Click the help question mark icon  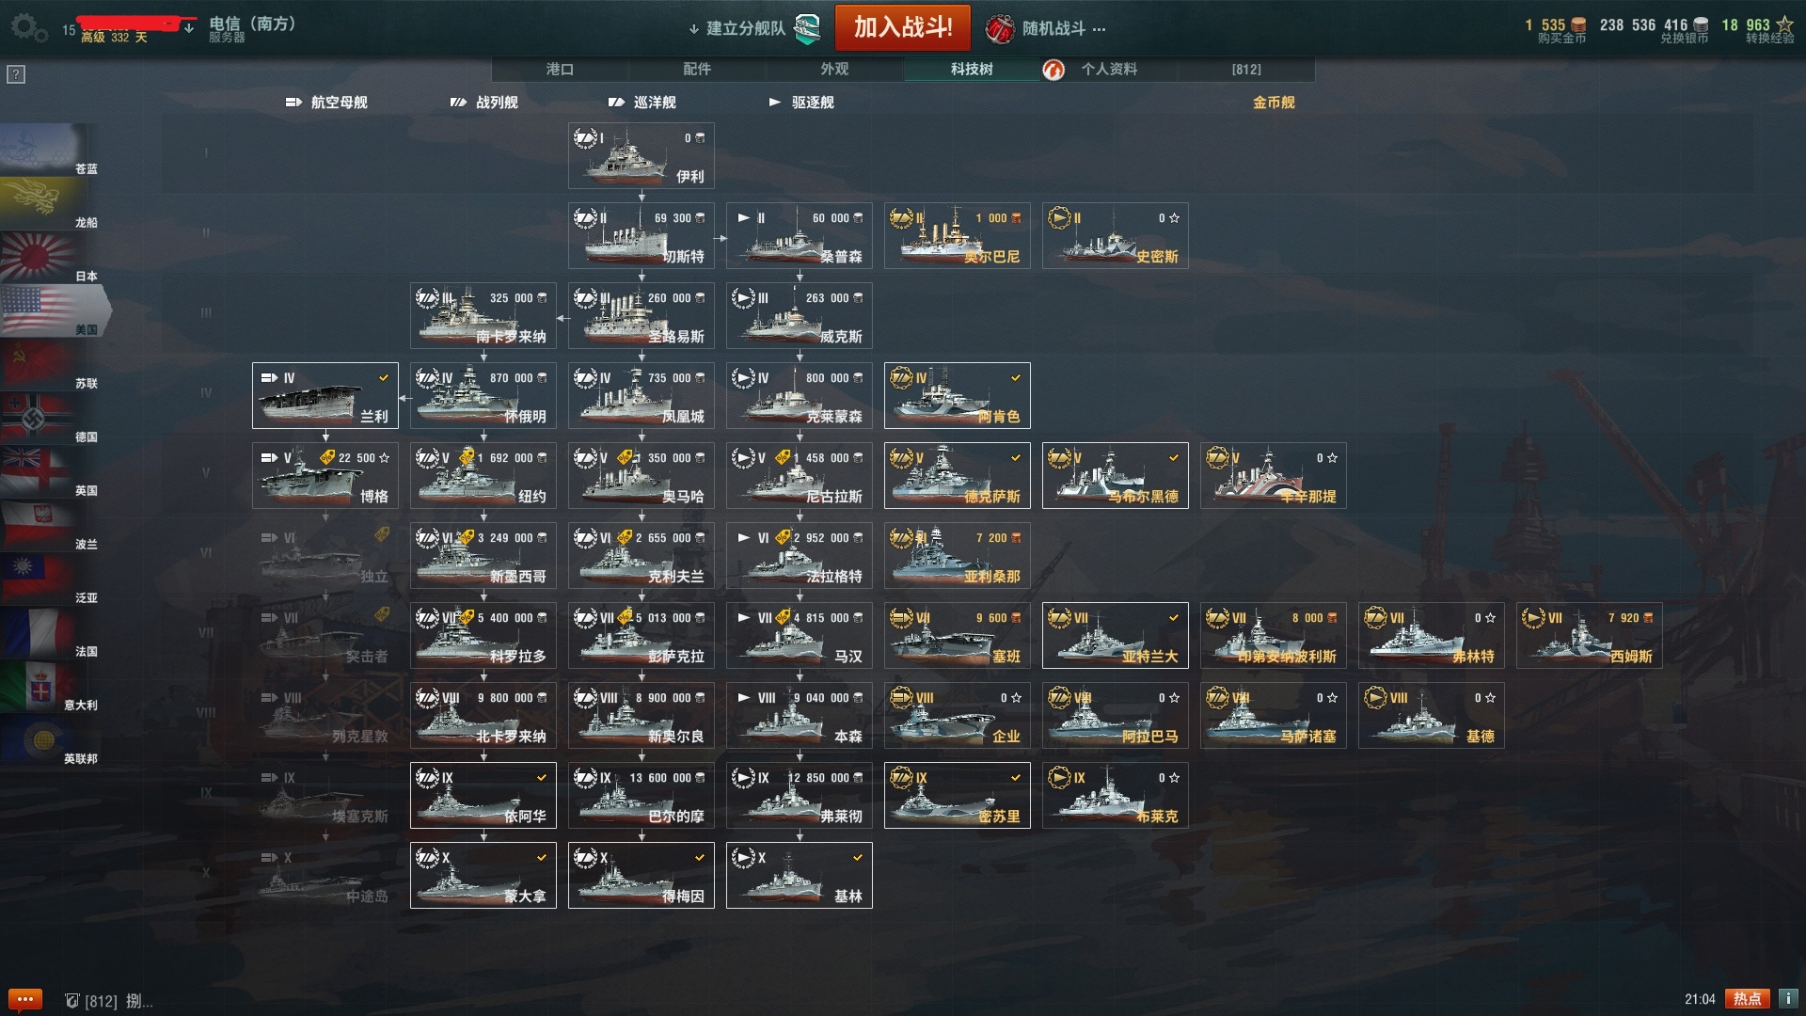tap(16, 74)
